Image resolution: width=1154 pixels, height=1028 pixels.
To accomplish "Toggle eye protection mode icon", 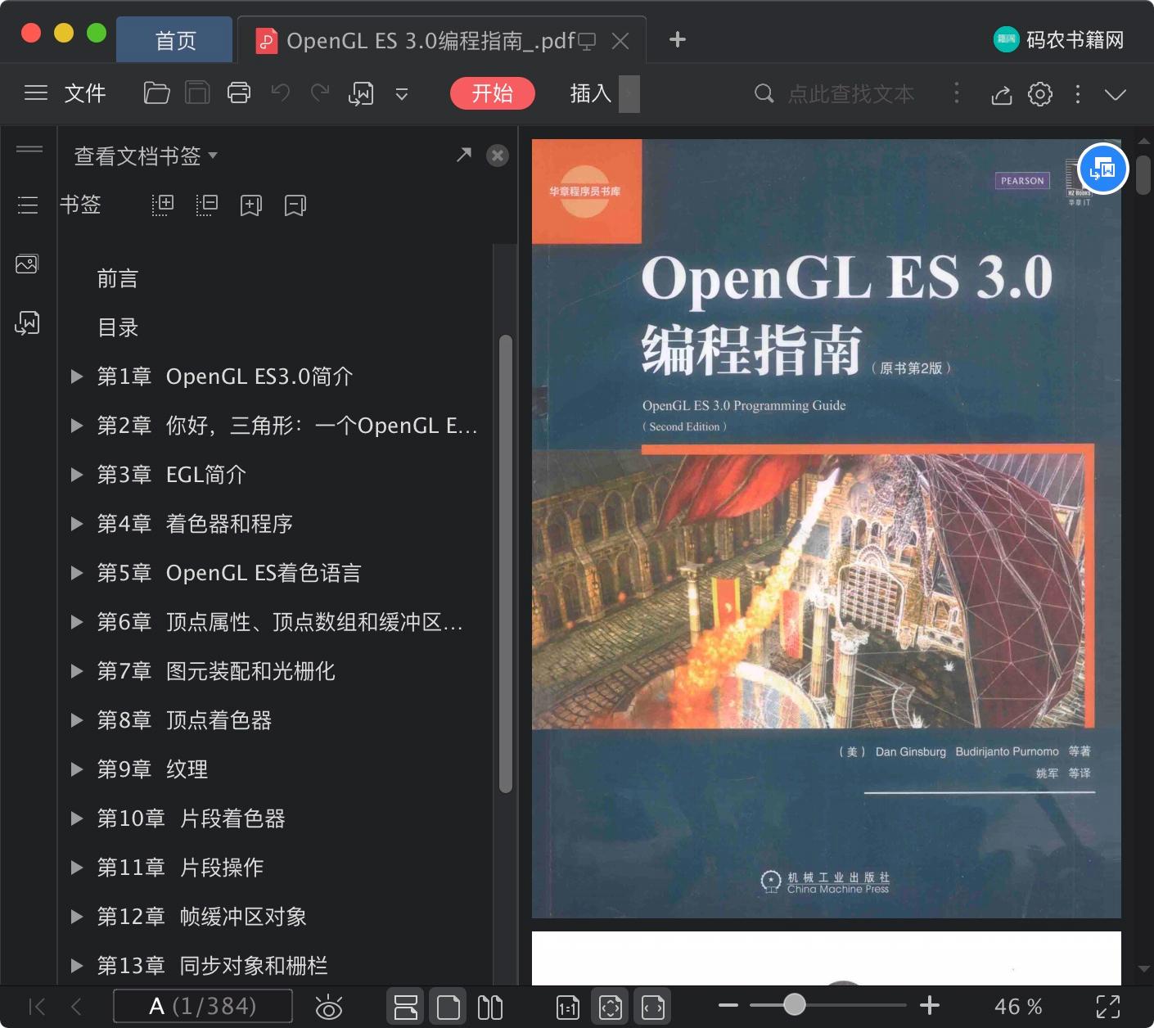I will point(329,1007).
